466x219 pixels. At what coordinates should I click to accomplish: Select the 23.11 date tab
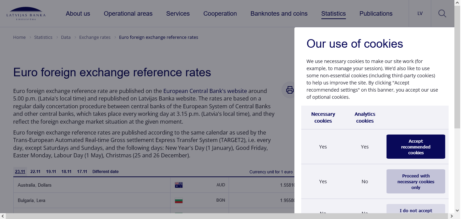tap(20, 172)
